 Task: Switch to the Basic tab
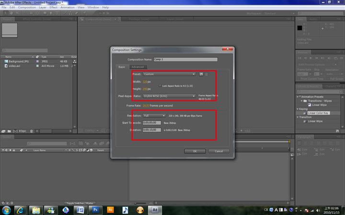122,67
